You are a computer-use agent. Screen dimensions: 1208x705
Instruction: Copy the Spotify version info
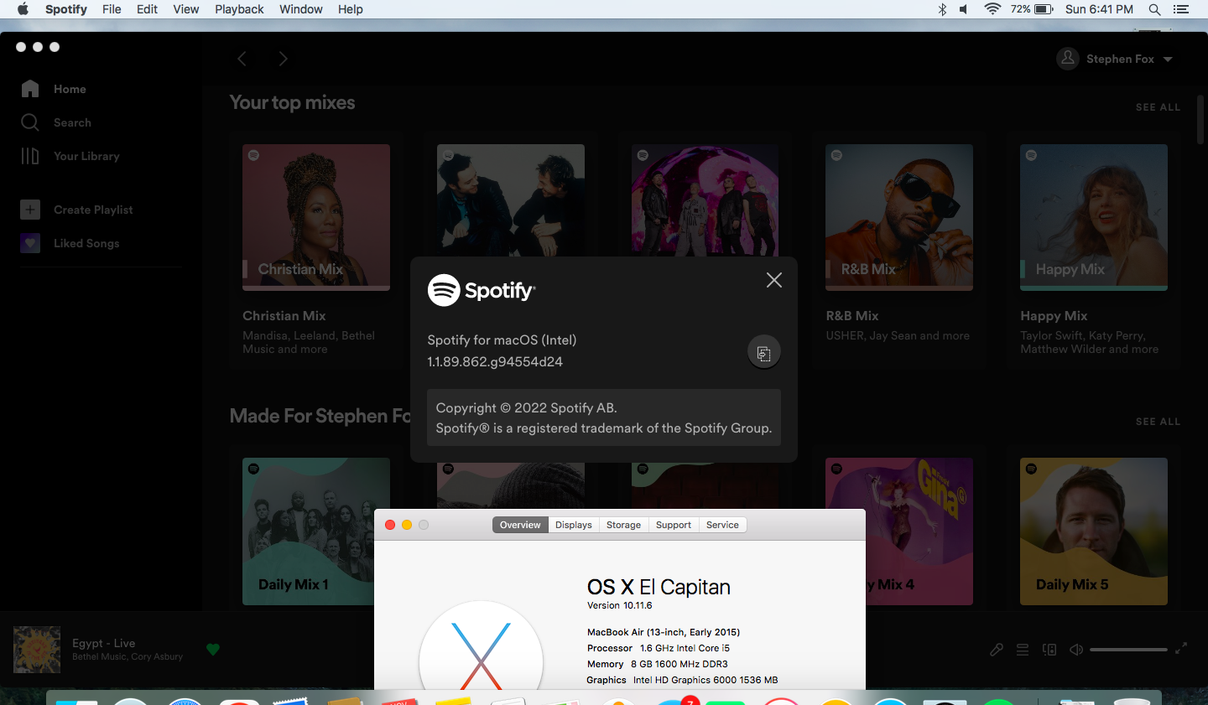click(763, 352)
